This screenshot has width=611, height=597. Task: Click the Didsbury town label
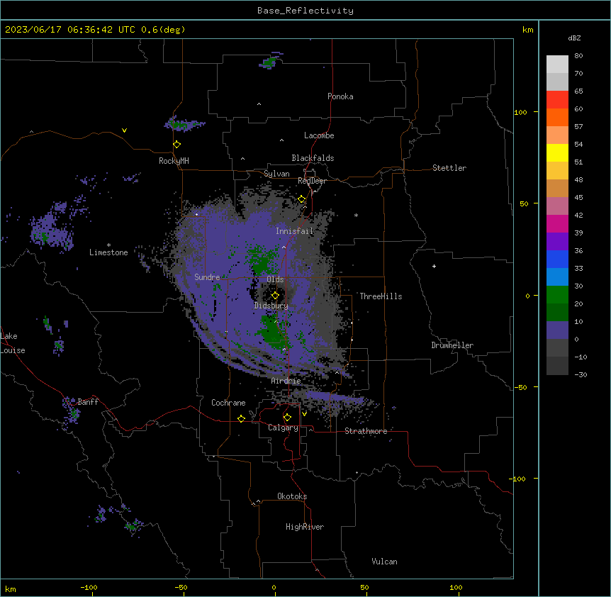point(271,306)
